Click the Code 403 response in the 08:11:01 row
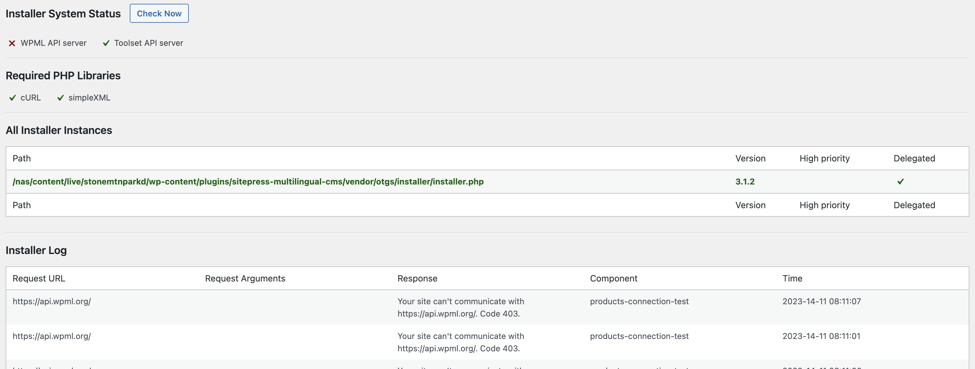This screenshot has height=369, width=975. pyautogui.click(x=461, y=342)
